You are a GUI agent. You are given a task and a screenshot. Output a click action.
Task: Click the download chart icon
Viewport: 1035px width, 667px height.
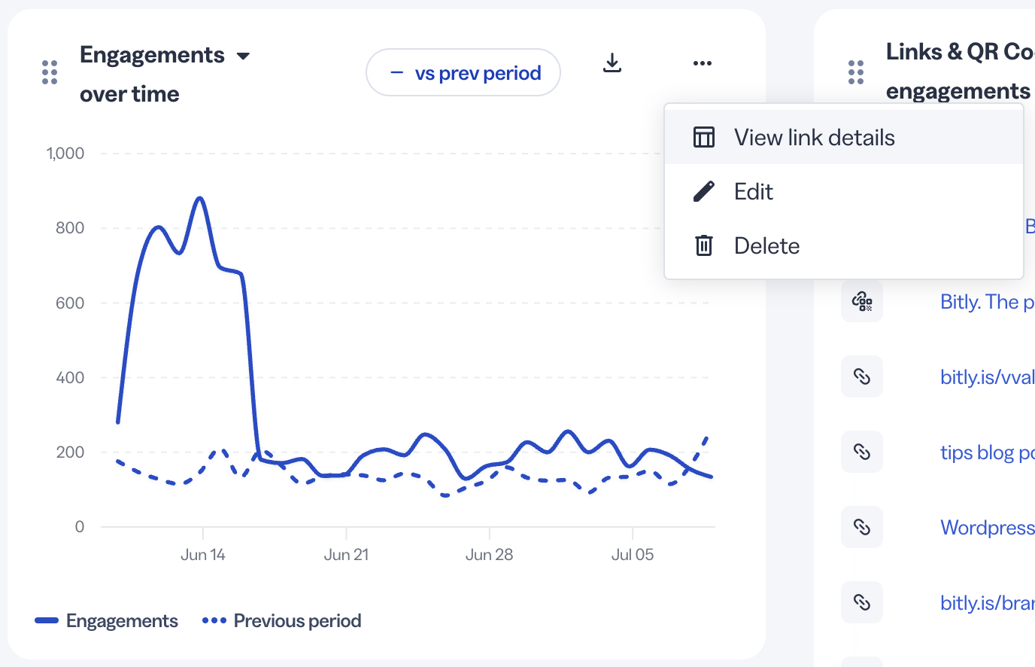[x=612, y=63]
